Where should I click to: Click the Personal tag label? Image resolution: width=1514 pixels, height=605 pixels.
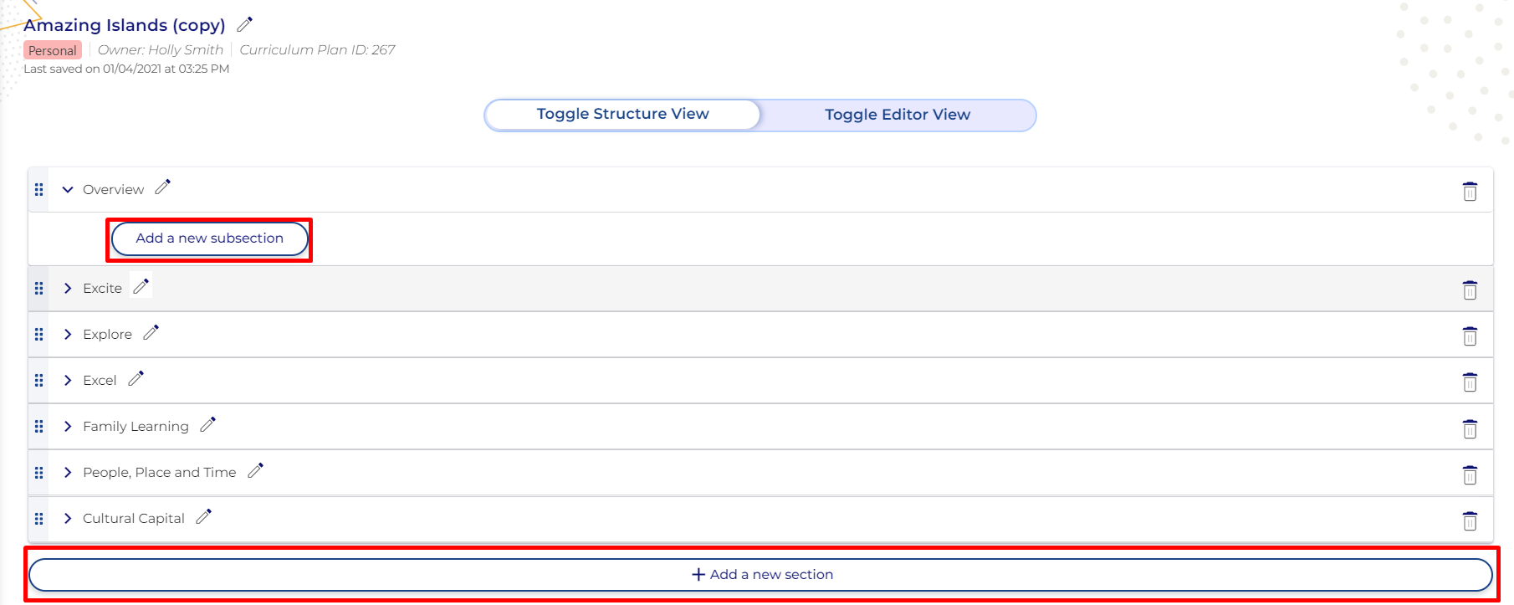click(x=52, y=50)
